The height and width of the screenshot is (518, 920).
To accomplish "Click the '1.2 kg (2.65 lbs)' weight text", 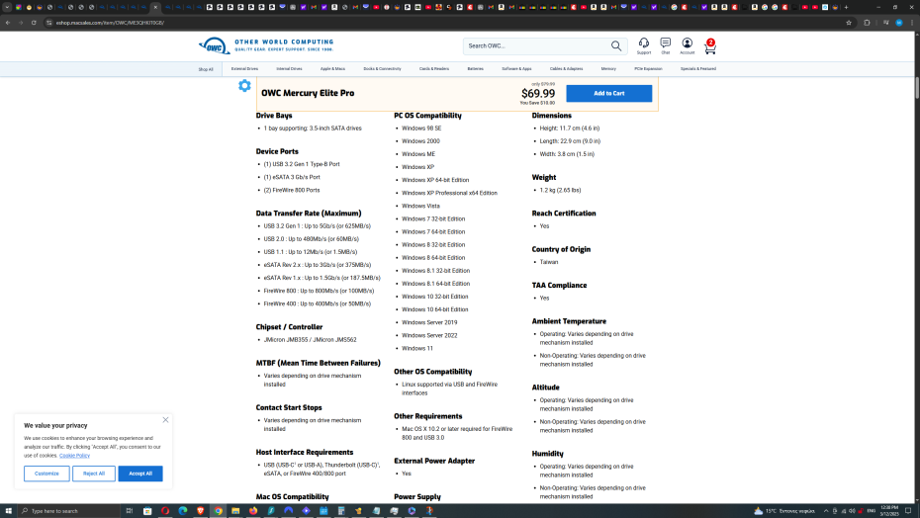I will coord(560,190).
